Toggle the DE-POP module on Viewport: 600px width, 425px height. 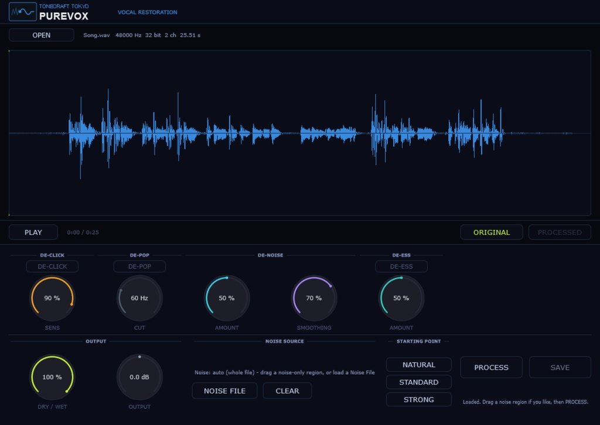coord(139,266)
